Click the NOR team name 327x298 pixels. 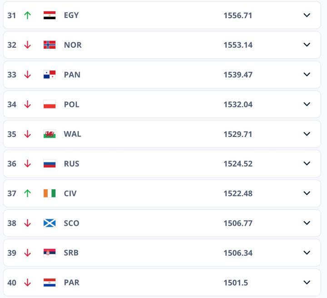pos(73,45)
